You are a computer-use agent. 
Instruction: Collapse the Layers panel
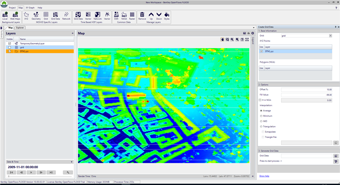click(x=73, y=33)
